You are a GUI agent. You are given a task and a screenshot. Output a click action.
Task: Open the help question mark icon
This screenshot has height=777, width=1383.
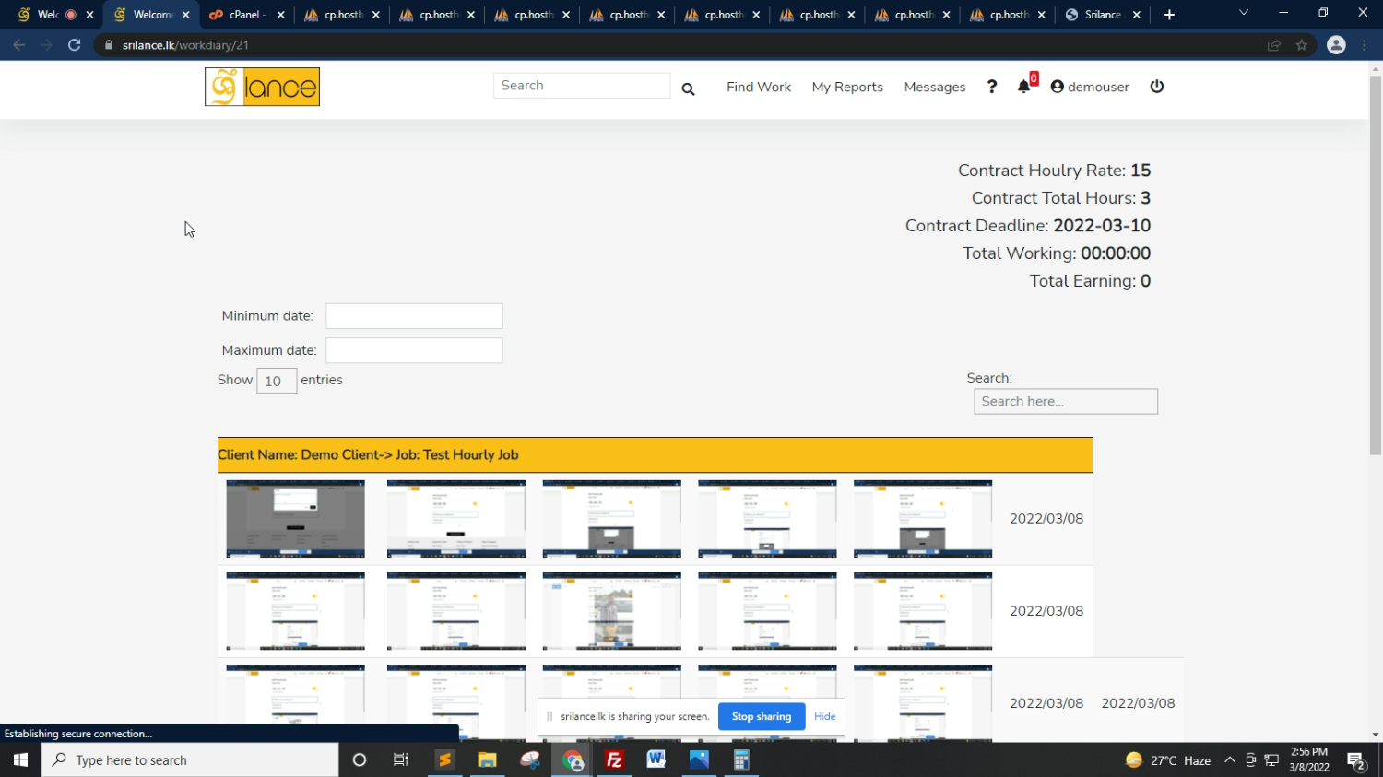coord(992,87)
